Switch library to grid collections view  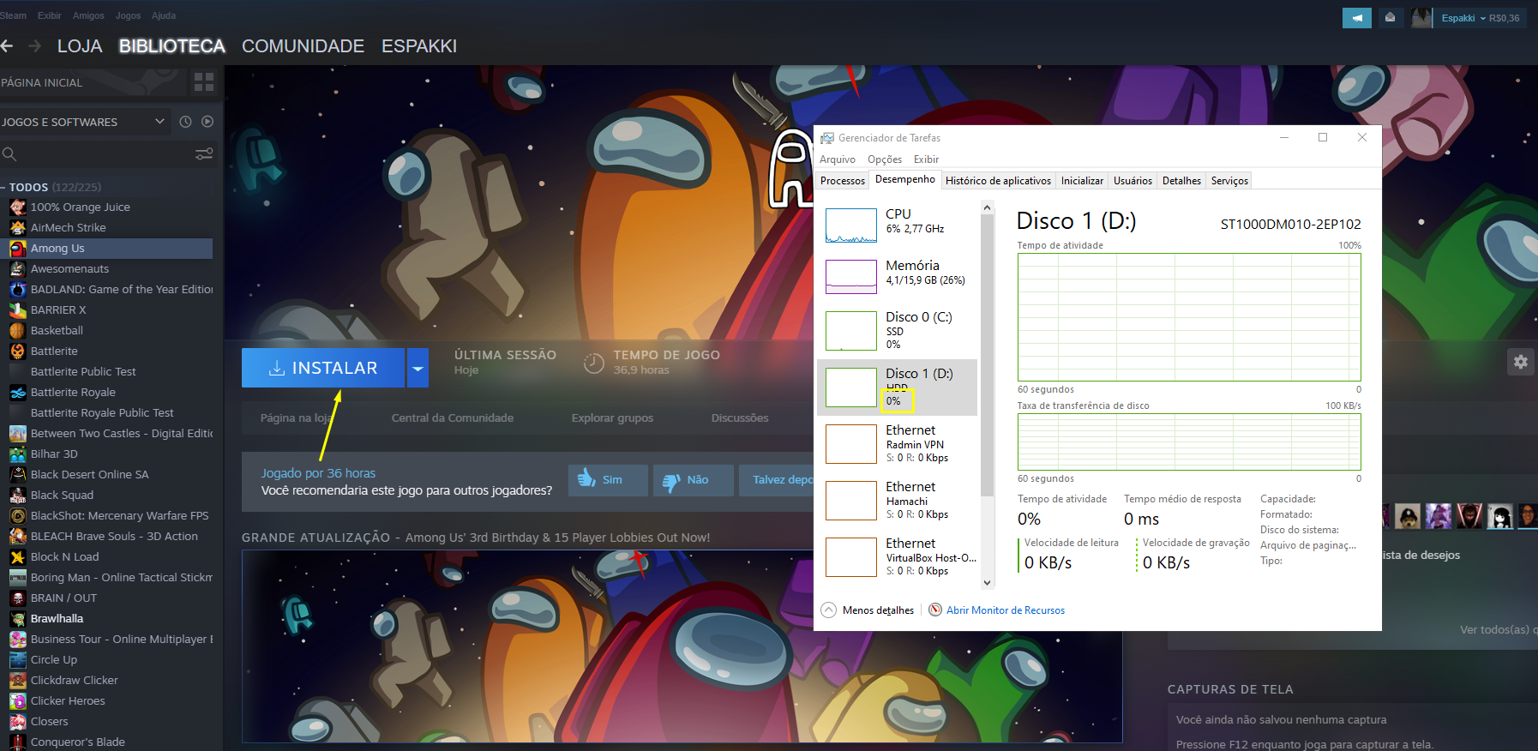pos(204,82)
